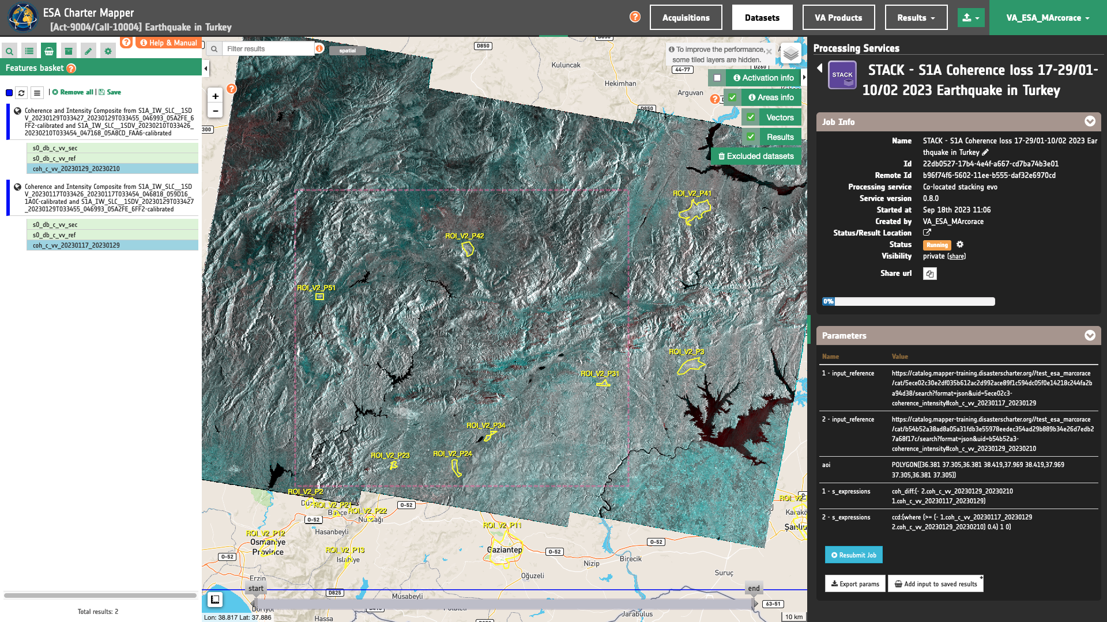This screenshot has width=1107, height=622.
Task: Open the processing services gear tab
Action: tap(108, 51)
